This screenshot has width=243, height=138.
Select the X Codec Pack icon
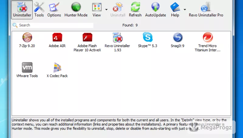click(x=57, y=67)
